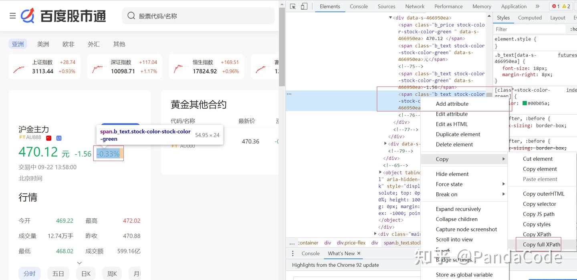Switch chart to 五日 view

(x=58, y=274)
